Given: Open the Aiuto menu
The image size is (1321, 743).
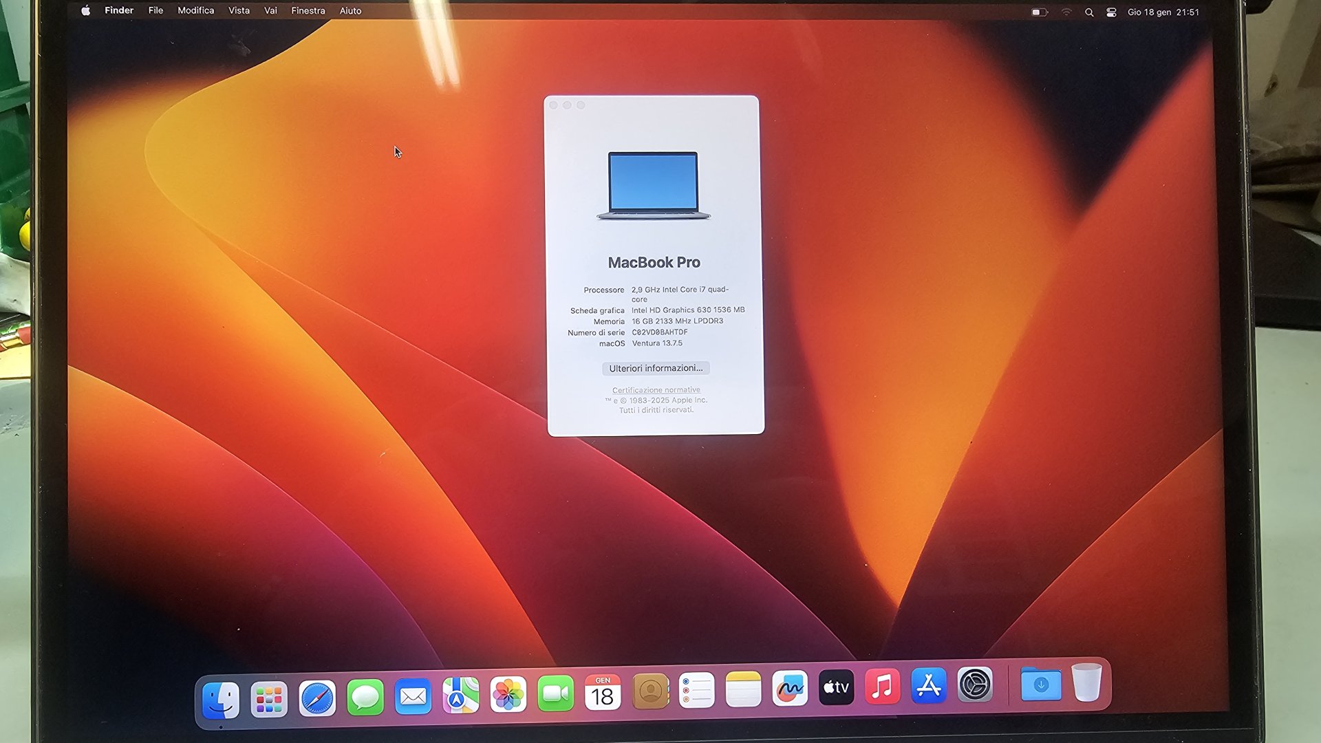Looking at the screenshot, I should pos(350,10).
